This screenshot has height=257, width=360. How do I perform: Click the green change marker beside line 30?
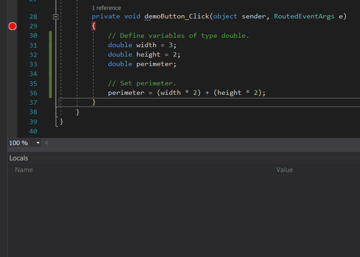[50, 35]
